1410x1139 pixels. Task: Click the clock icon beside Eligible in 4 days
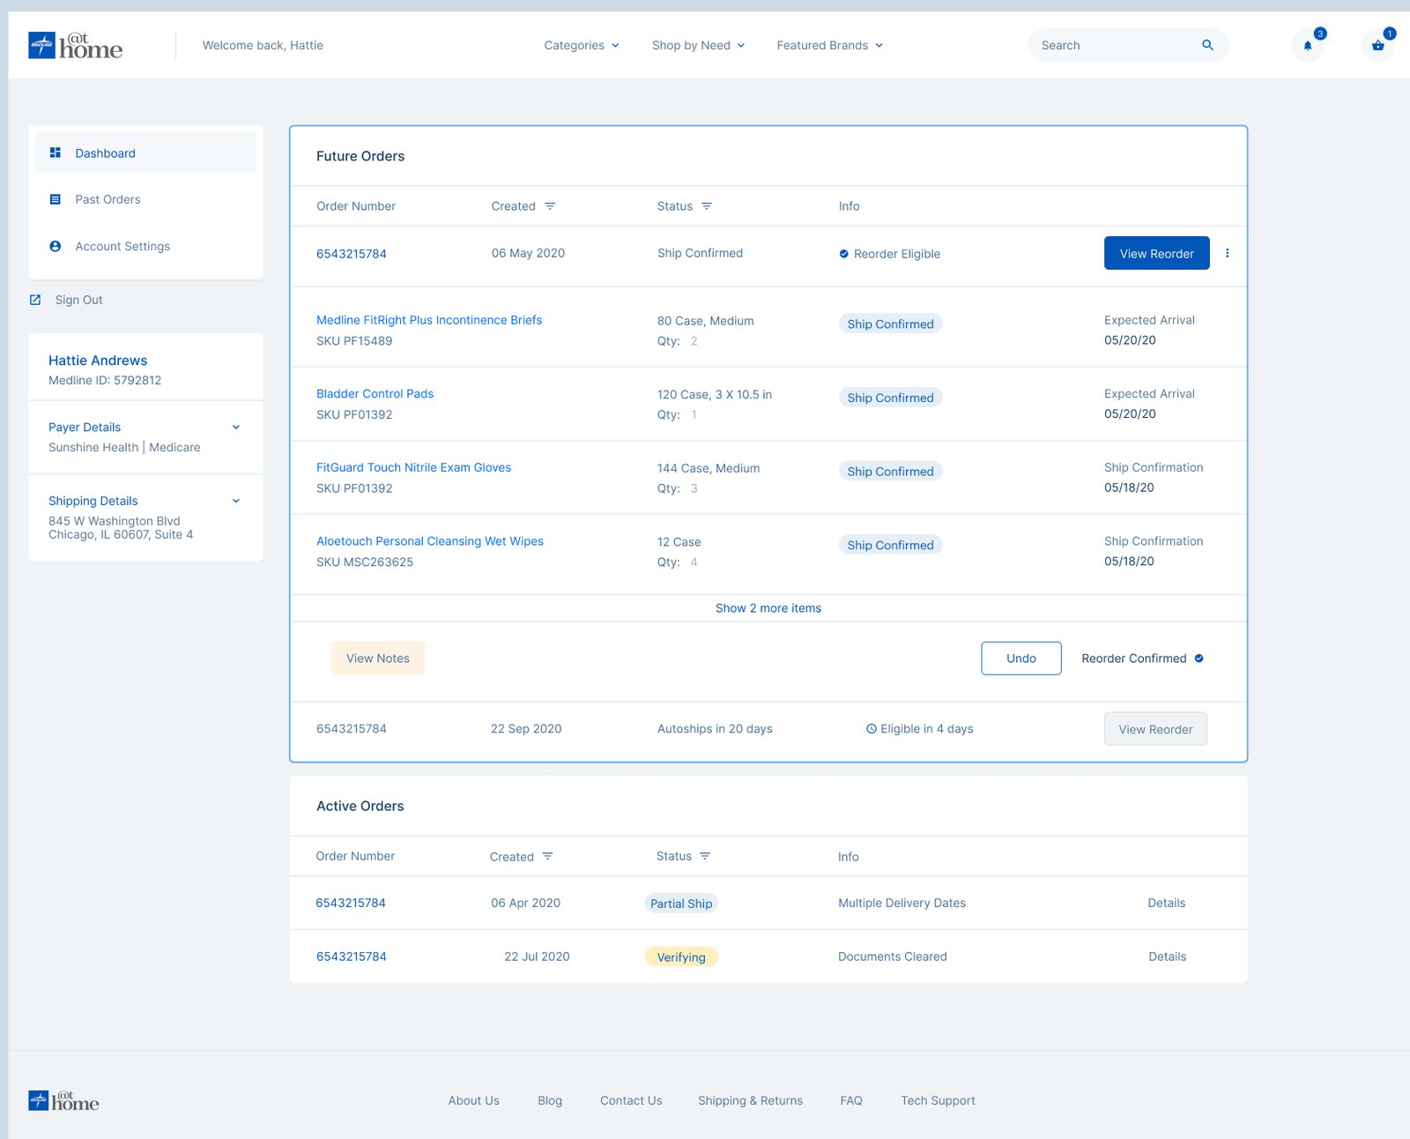[871, 729]
